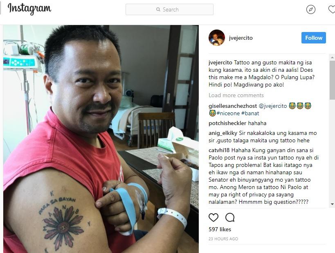View the 597 likes list
Screen dimensions: 335x253
[220, 229]
